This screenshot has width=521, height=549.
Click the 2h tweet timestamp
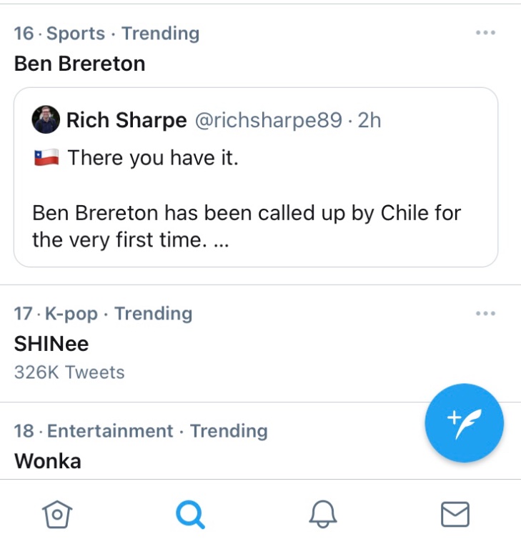[369, 120]
